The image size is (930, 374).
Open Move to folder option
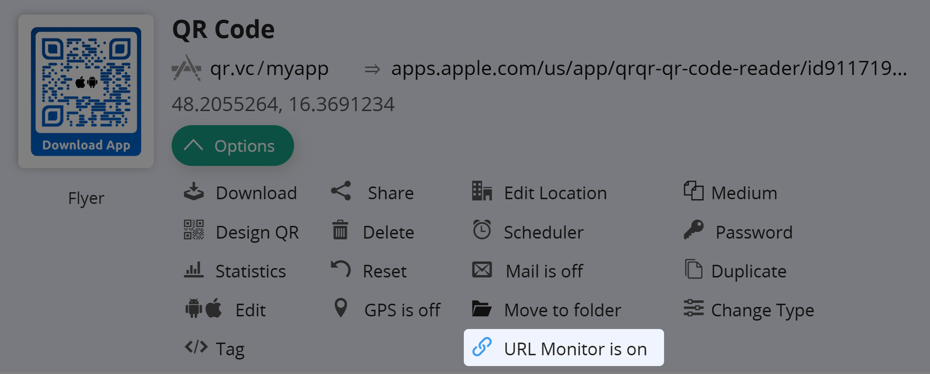coord(562,310)
